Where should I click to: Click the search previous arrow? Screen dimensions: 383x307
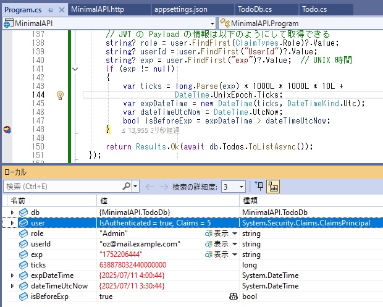[149, 187]
